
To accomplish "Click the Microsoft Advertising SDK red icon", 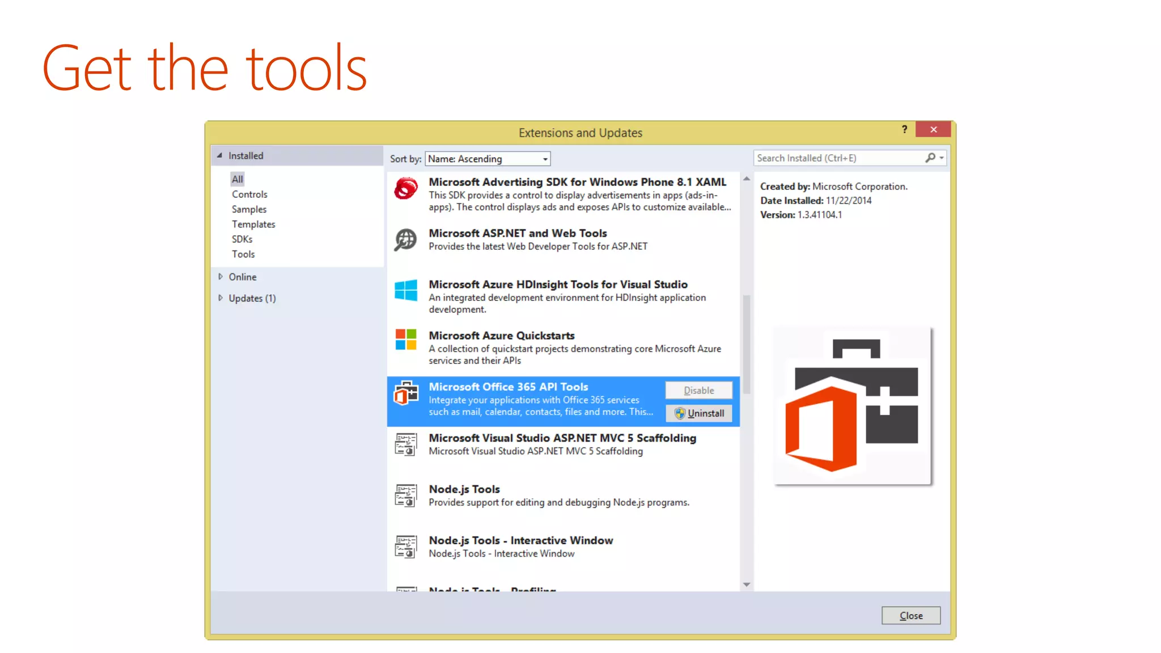I will [406, 188].
